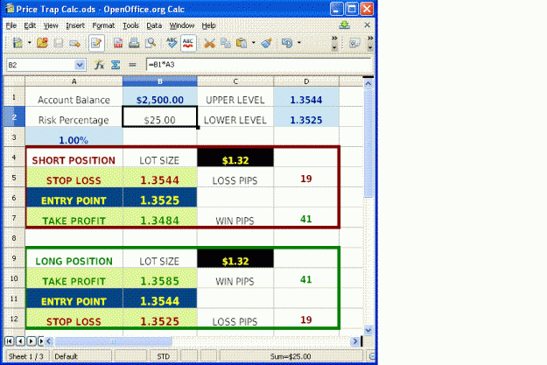Select column A header
The height and width of the screenshot is (365, 547).
pyautogui.click(x=74, y=81)
